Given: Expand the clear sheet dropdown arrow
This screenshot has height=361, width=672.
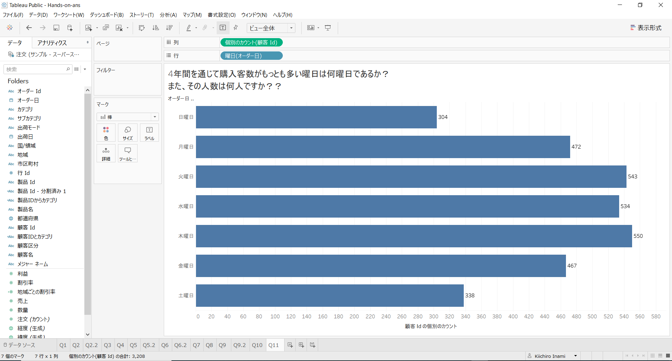Looking at the screenshot, I should click(128, 28).
